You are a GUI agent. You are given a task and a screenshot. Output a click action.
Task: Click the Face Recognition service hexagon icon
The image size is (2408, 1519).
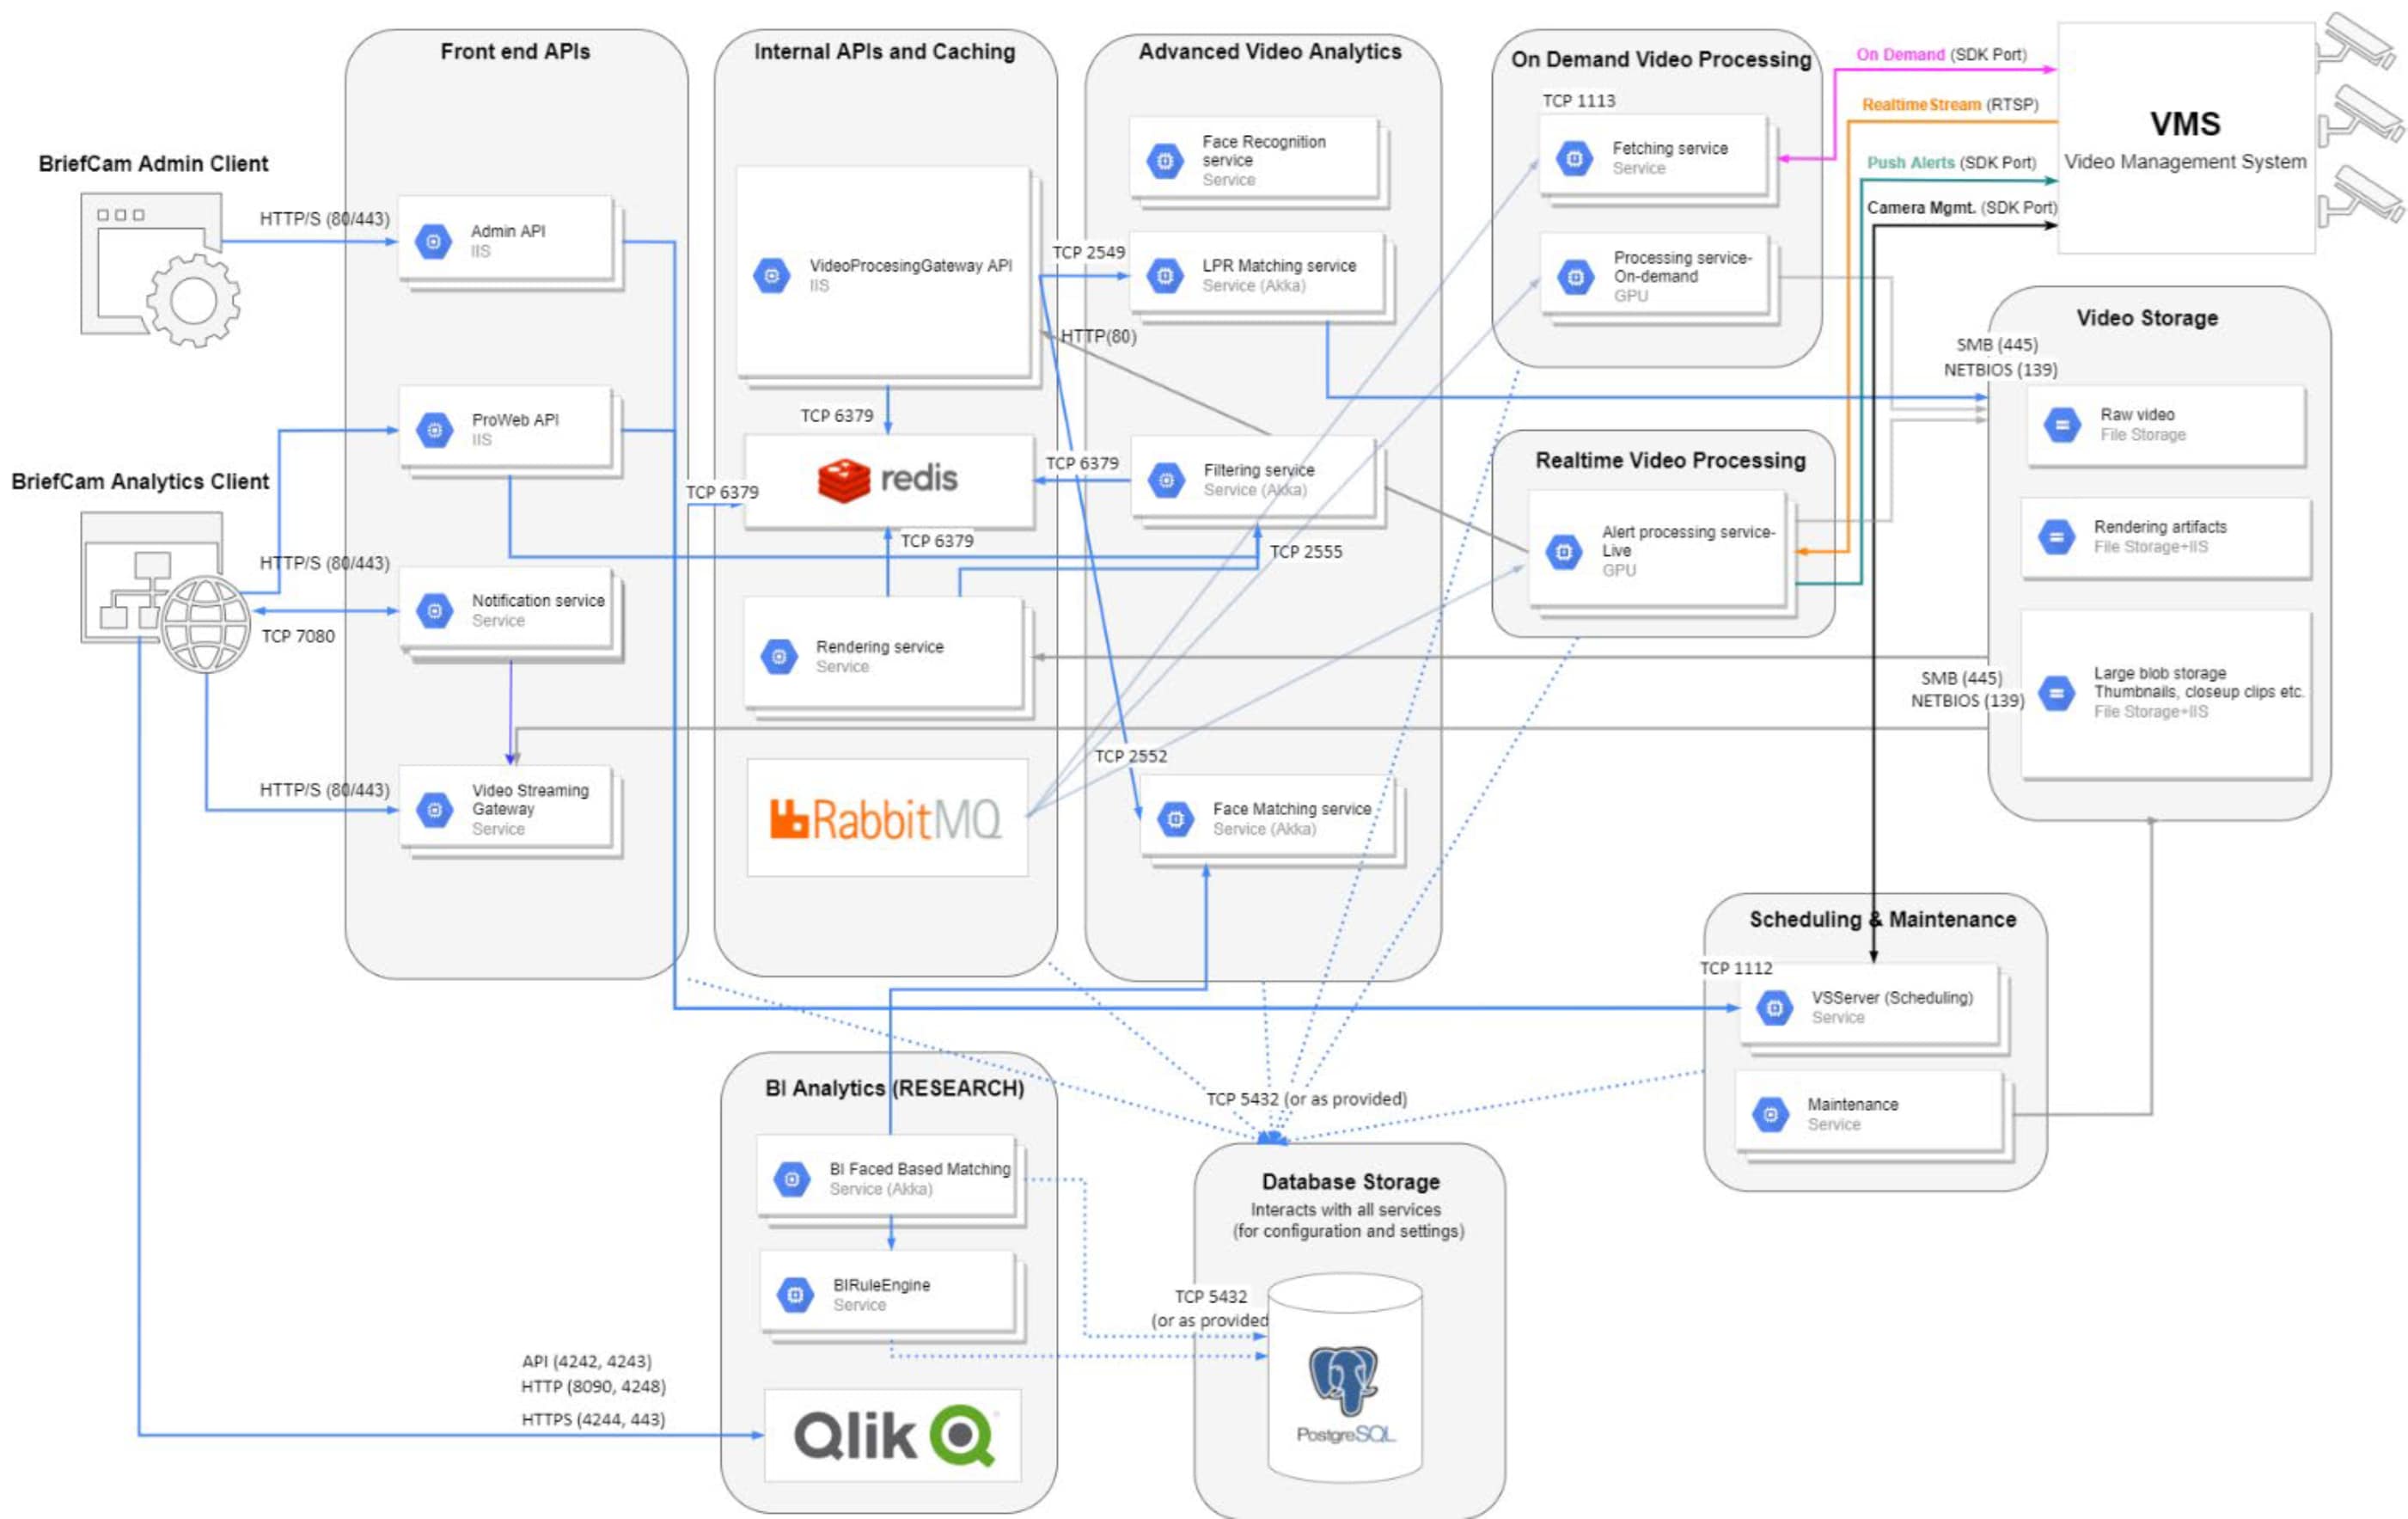[1164, 160]
